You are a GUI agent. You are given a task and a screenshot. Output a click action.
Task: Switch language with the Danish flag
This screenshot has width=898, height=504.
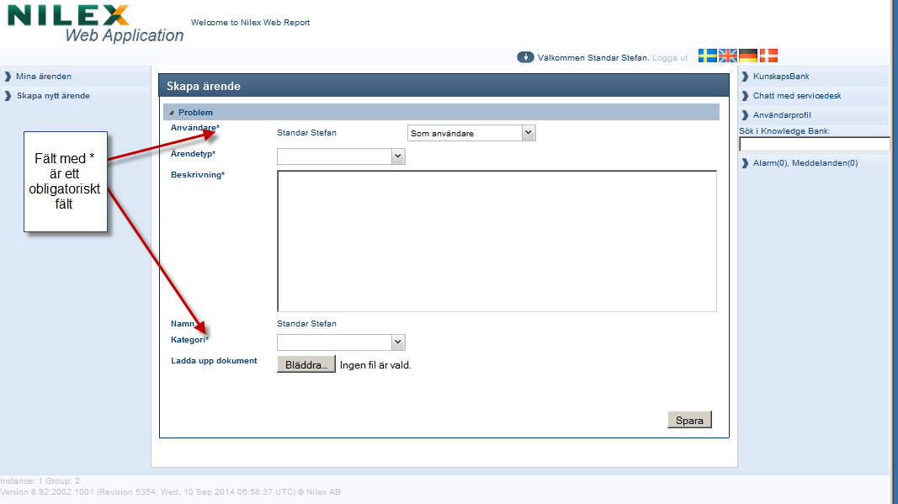point(768,56)
